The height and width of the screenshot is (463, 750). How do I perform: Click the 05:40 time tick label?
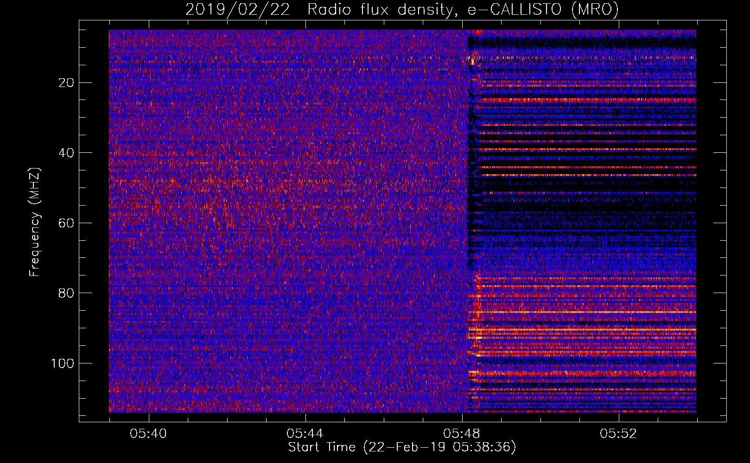148,434
